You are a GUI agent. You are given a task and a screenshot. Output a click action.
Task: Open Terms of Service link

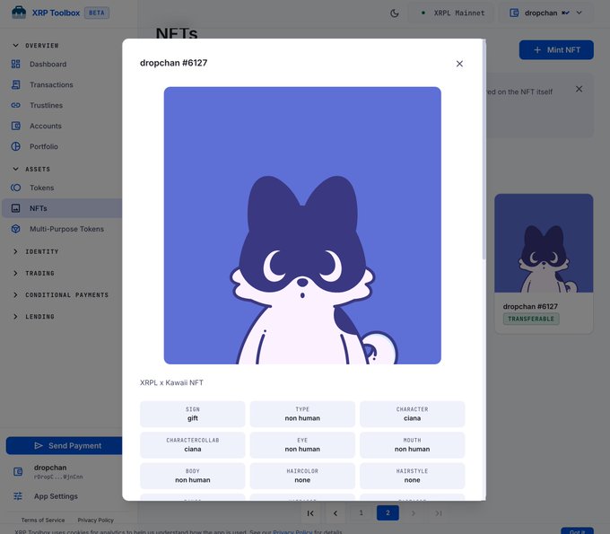click(43, 520)
